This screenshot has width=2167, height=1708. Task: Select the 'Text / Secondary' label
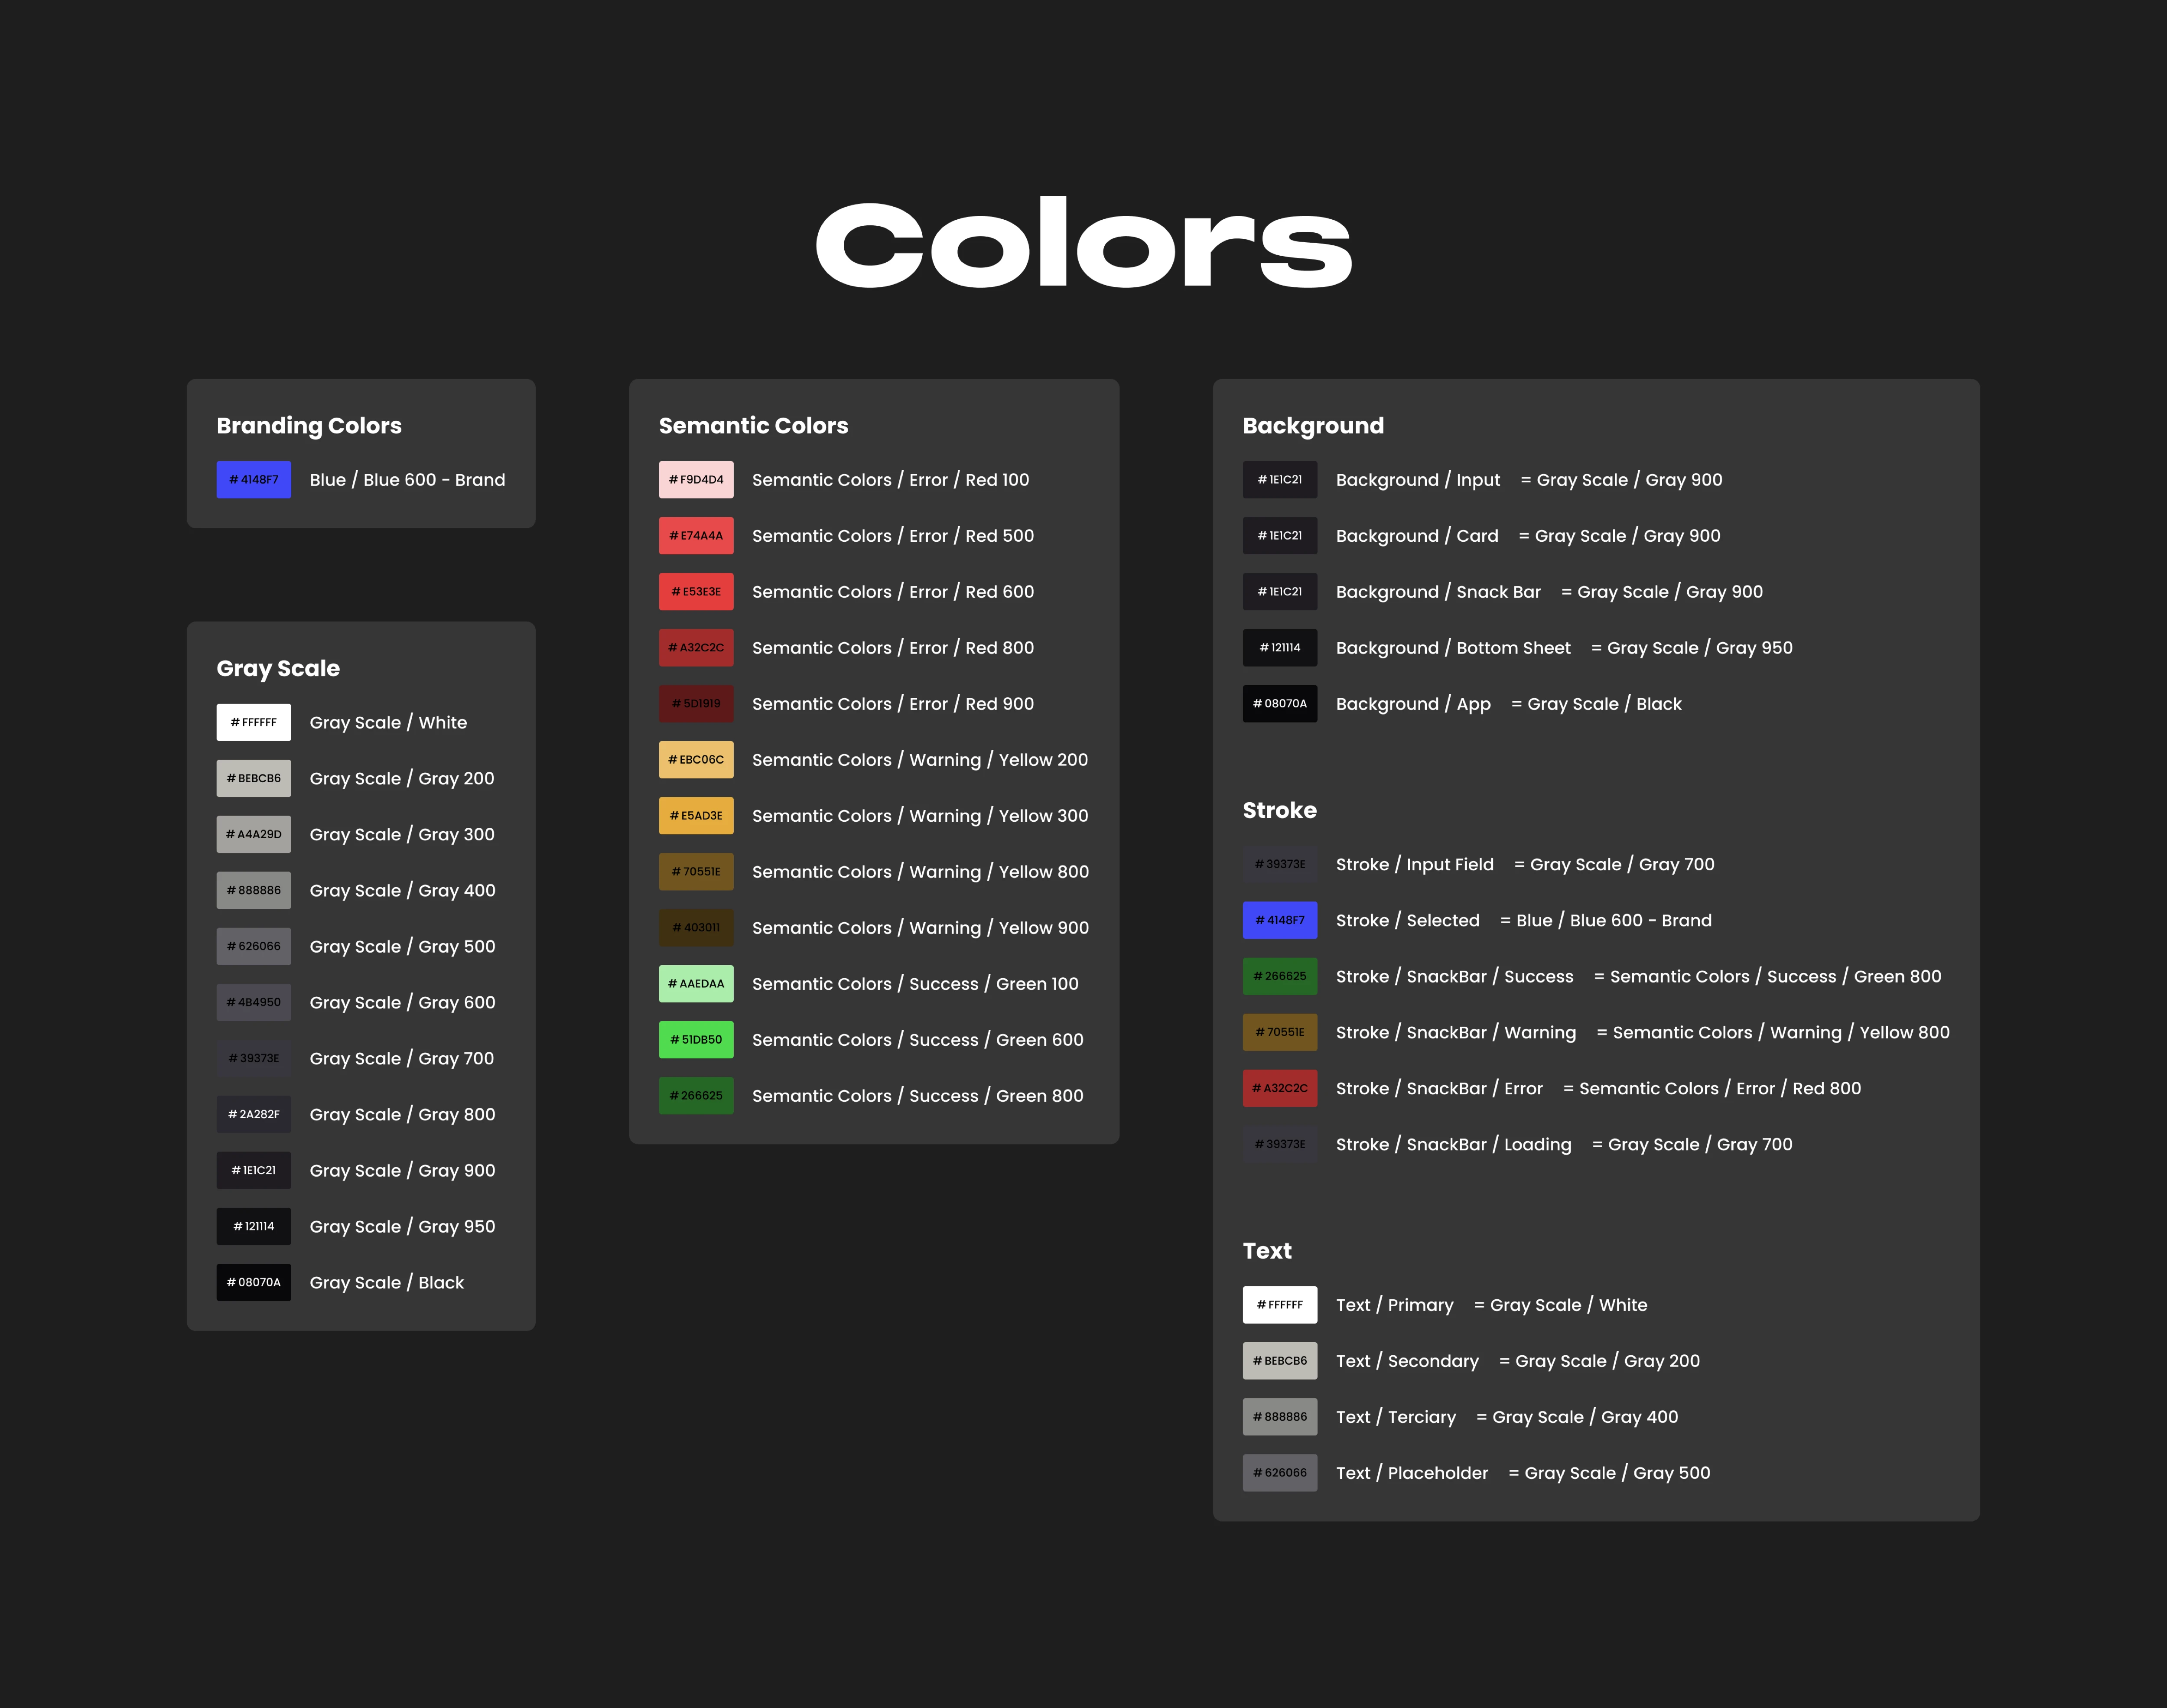coord(1407,1361)
